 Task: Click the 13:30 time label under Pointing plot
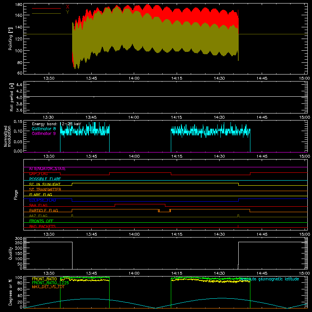[49, 78]
